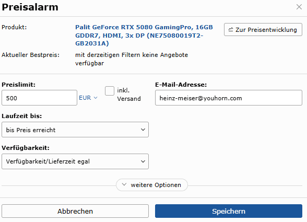Click the chevron icon before weitere Optionen
Image resolution: width=307 pixels, height=222 pixels.
124,184
